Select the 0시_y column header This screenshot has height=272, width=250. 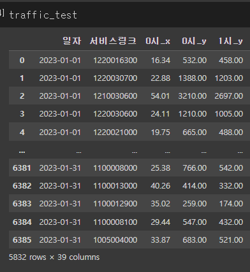coord(194,41)
